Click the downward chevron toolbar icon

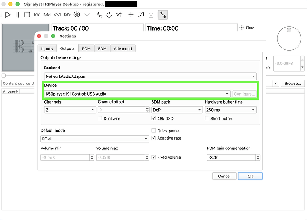tap(87, 15)
